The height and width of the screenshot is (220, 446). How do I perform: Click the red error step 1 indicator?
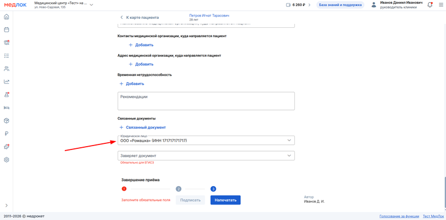click(x=124, y=189)
